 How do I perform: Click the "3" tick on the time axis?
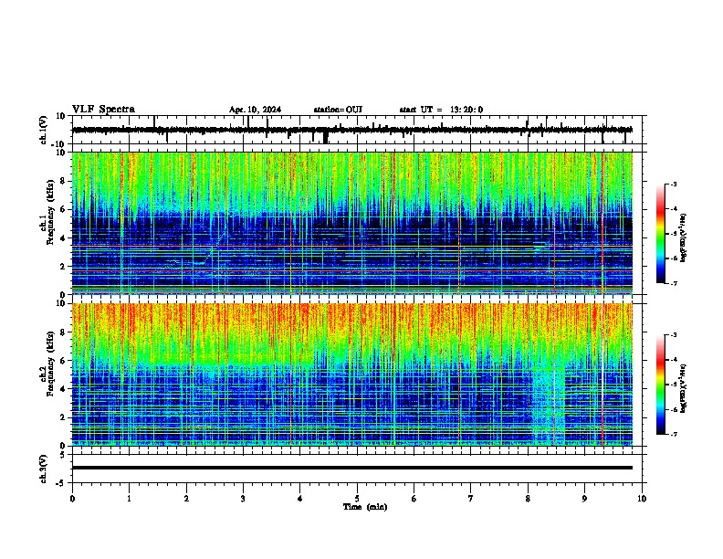coord(243,499)
